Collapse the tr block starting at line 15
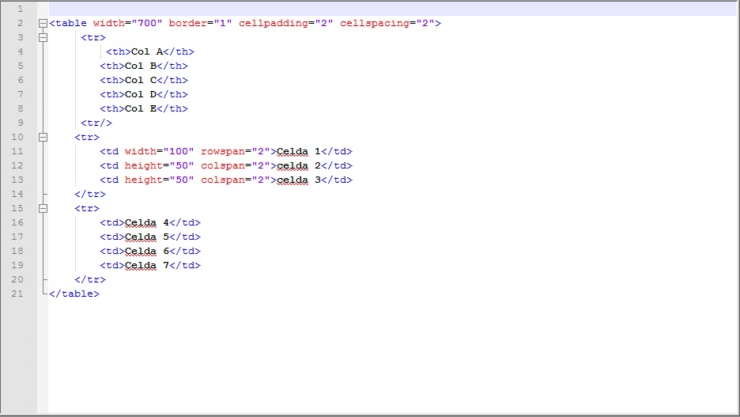Screen dimensions: 740x417 (43, 209)
